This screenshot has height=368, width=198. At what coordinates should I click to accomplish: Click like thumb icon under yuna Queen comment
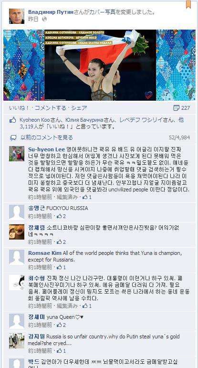[59, 325]
